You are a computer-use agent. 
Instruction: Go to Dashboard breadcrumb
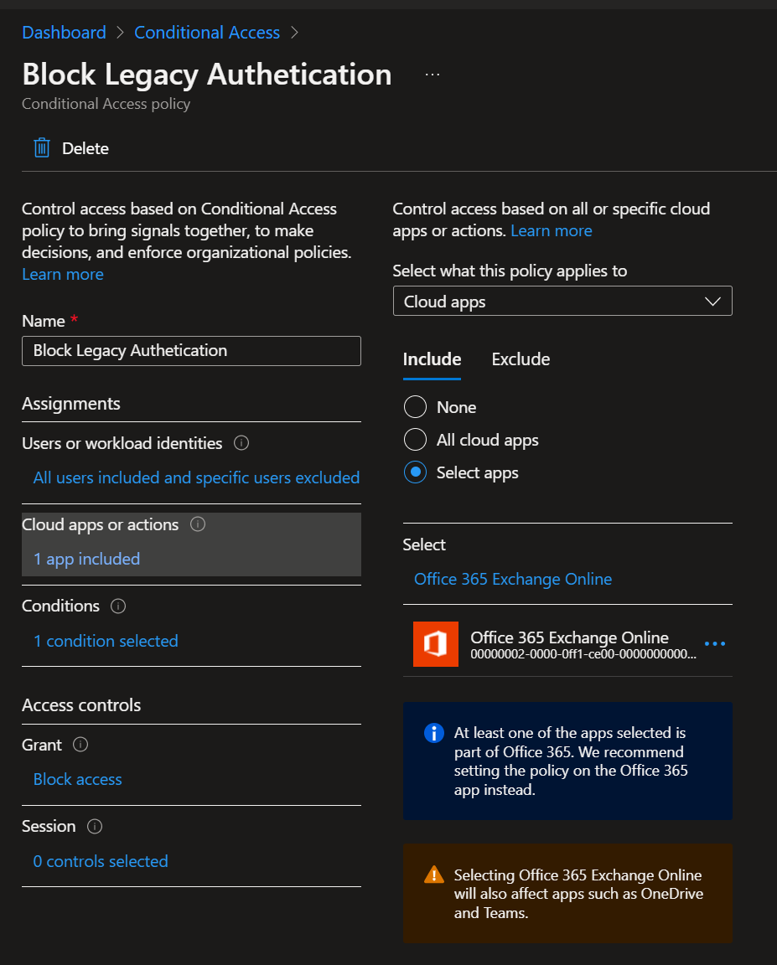point(64,33)
